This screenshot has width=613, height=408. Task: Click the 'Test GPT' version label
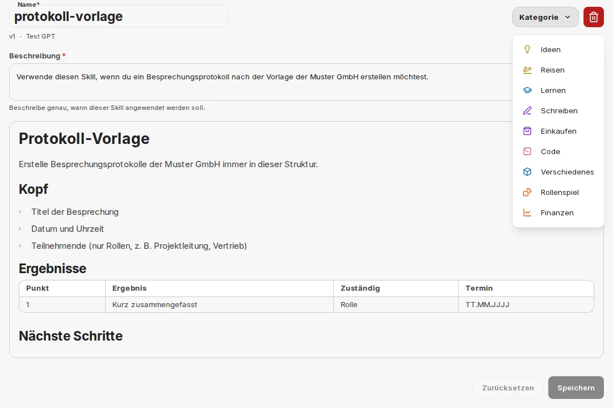[41, 36]
